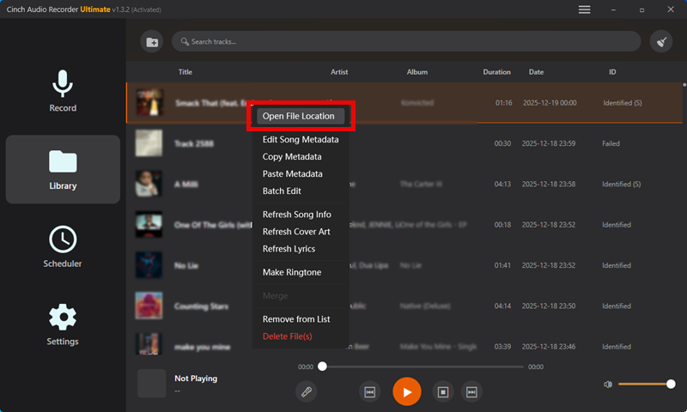Open the Settings gear page
Viewport: 687px width, 412px height.
[x=63, y=324]
